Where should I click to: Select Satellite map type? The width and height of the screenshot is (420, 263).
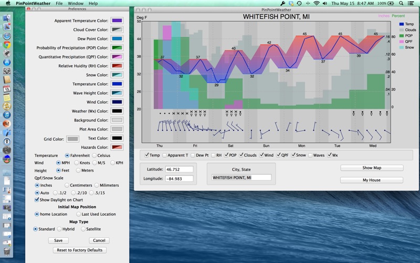[x=83, y=229]
